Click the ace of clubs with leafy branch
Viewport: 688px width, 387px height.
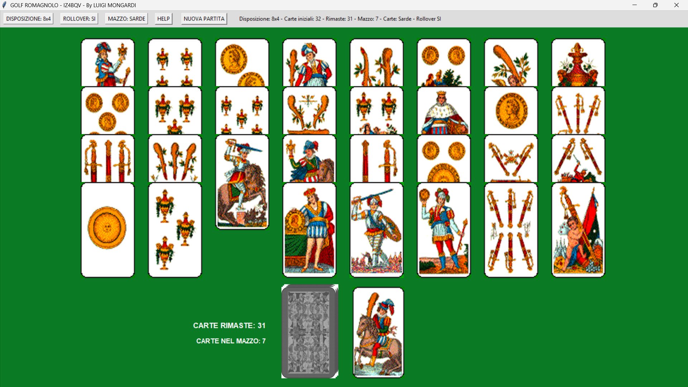[511, 63]
